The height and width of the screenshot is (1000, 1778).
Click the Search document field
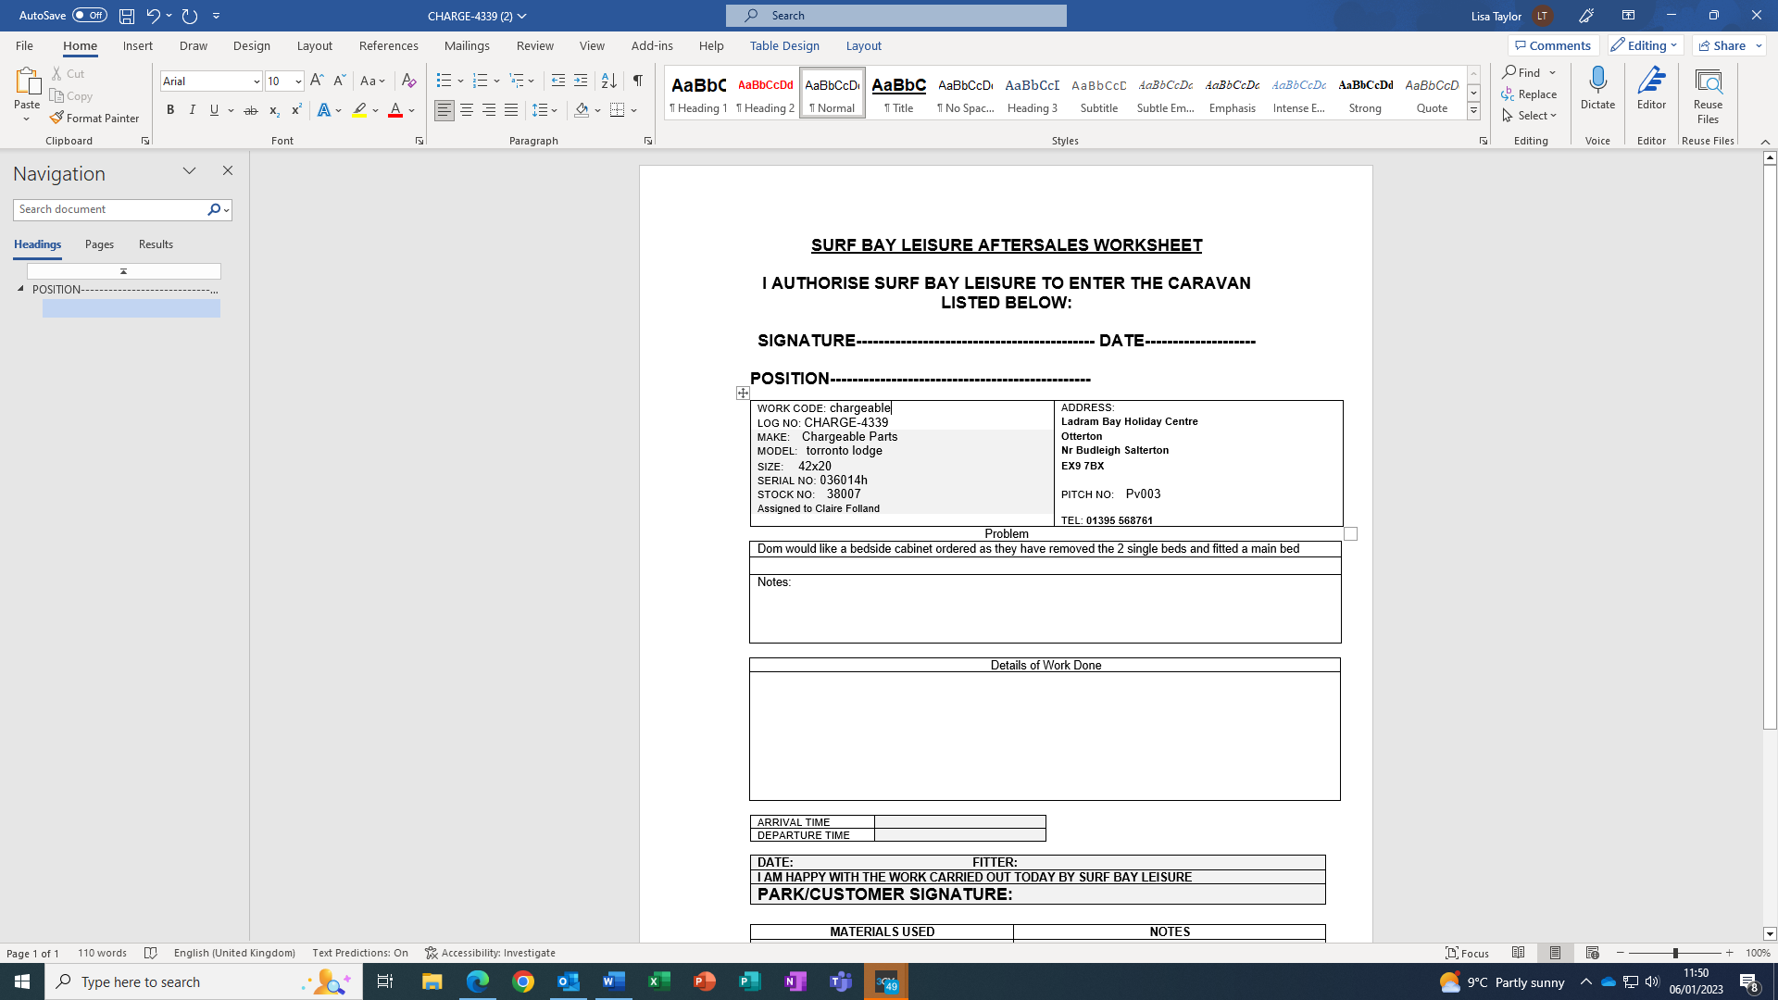[109, 209]
